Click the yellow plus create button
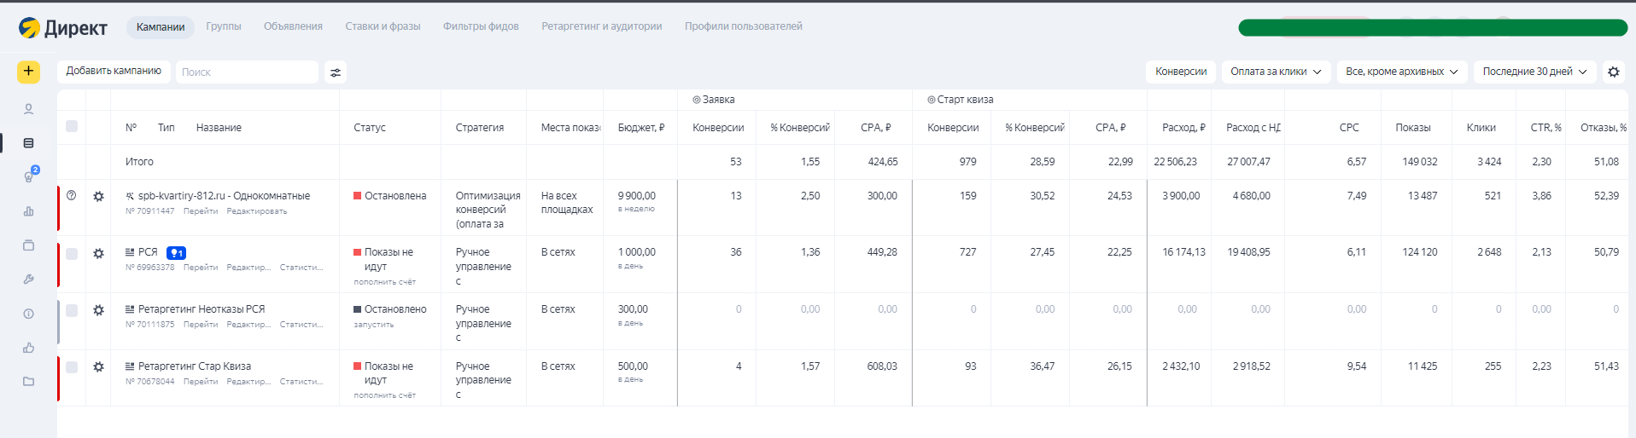 coord(28,72)
